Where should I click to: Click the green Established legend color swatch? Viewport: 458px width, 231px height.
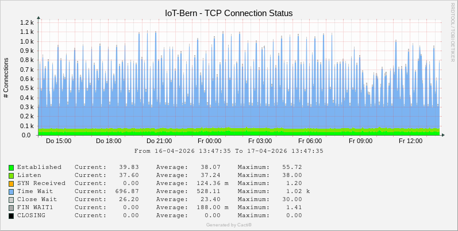(x=11, y=167)
